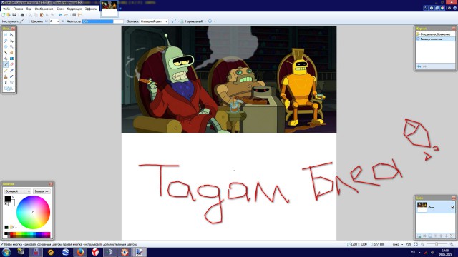
Task: Toggle the Colors window icon at top right
Action: pos(442,8)
